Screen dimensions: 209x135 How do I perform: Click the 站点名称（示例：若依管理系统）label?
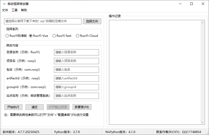[28, 96]
